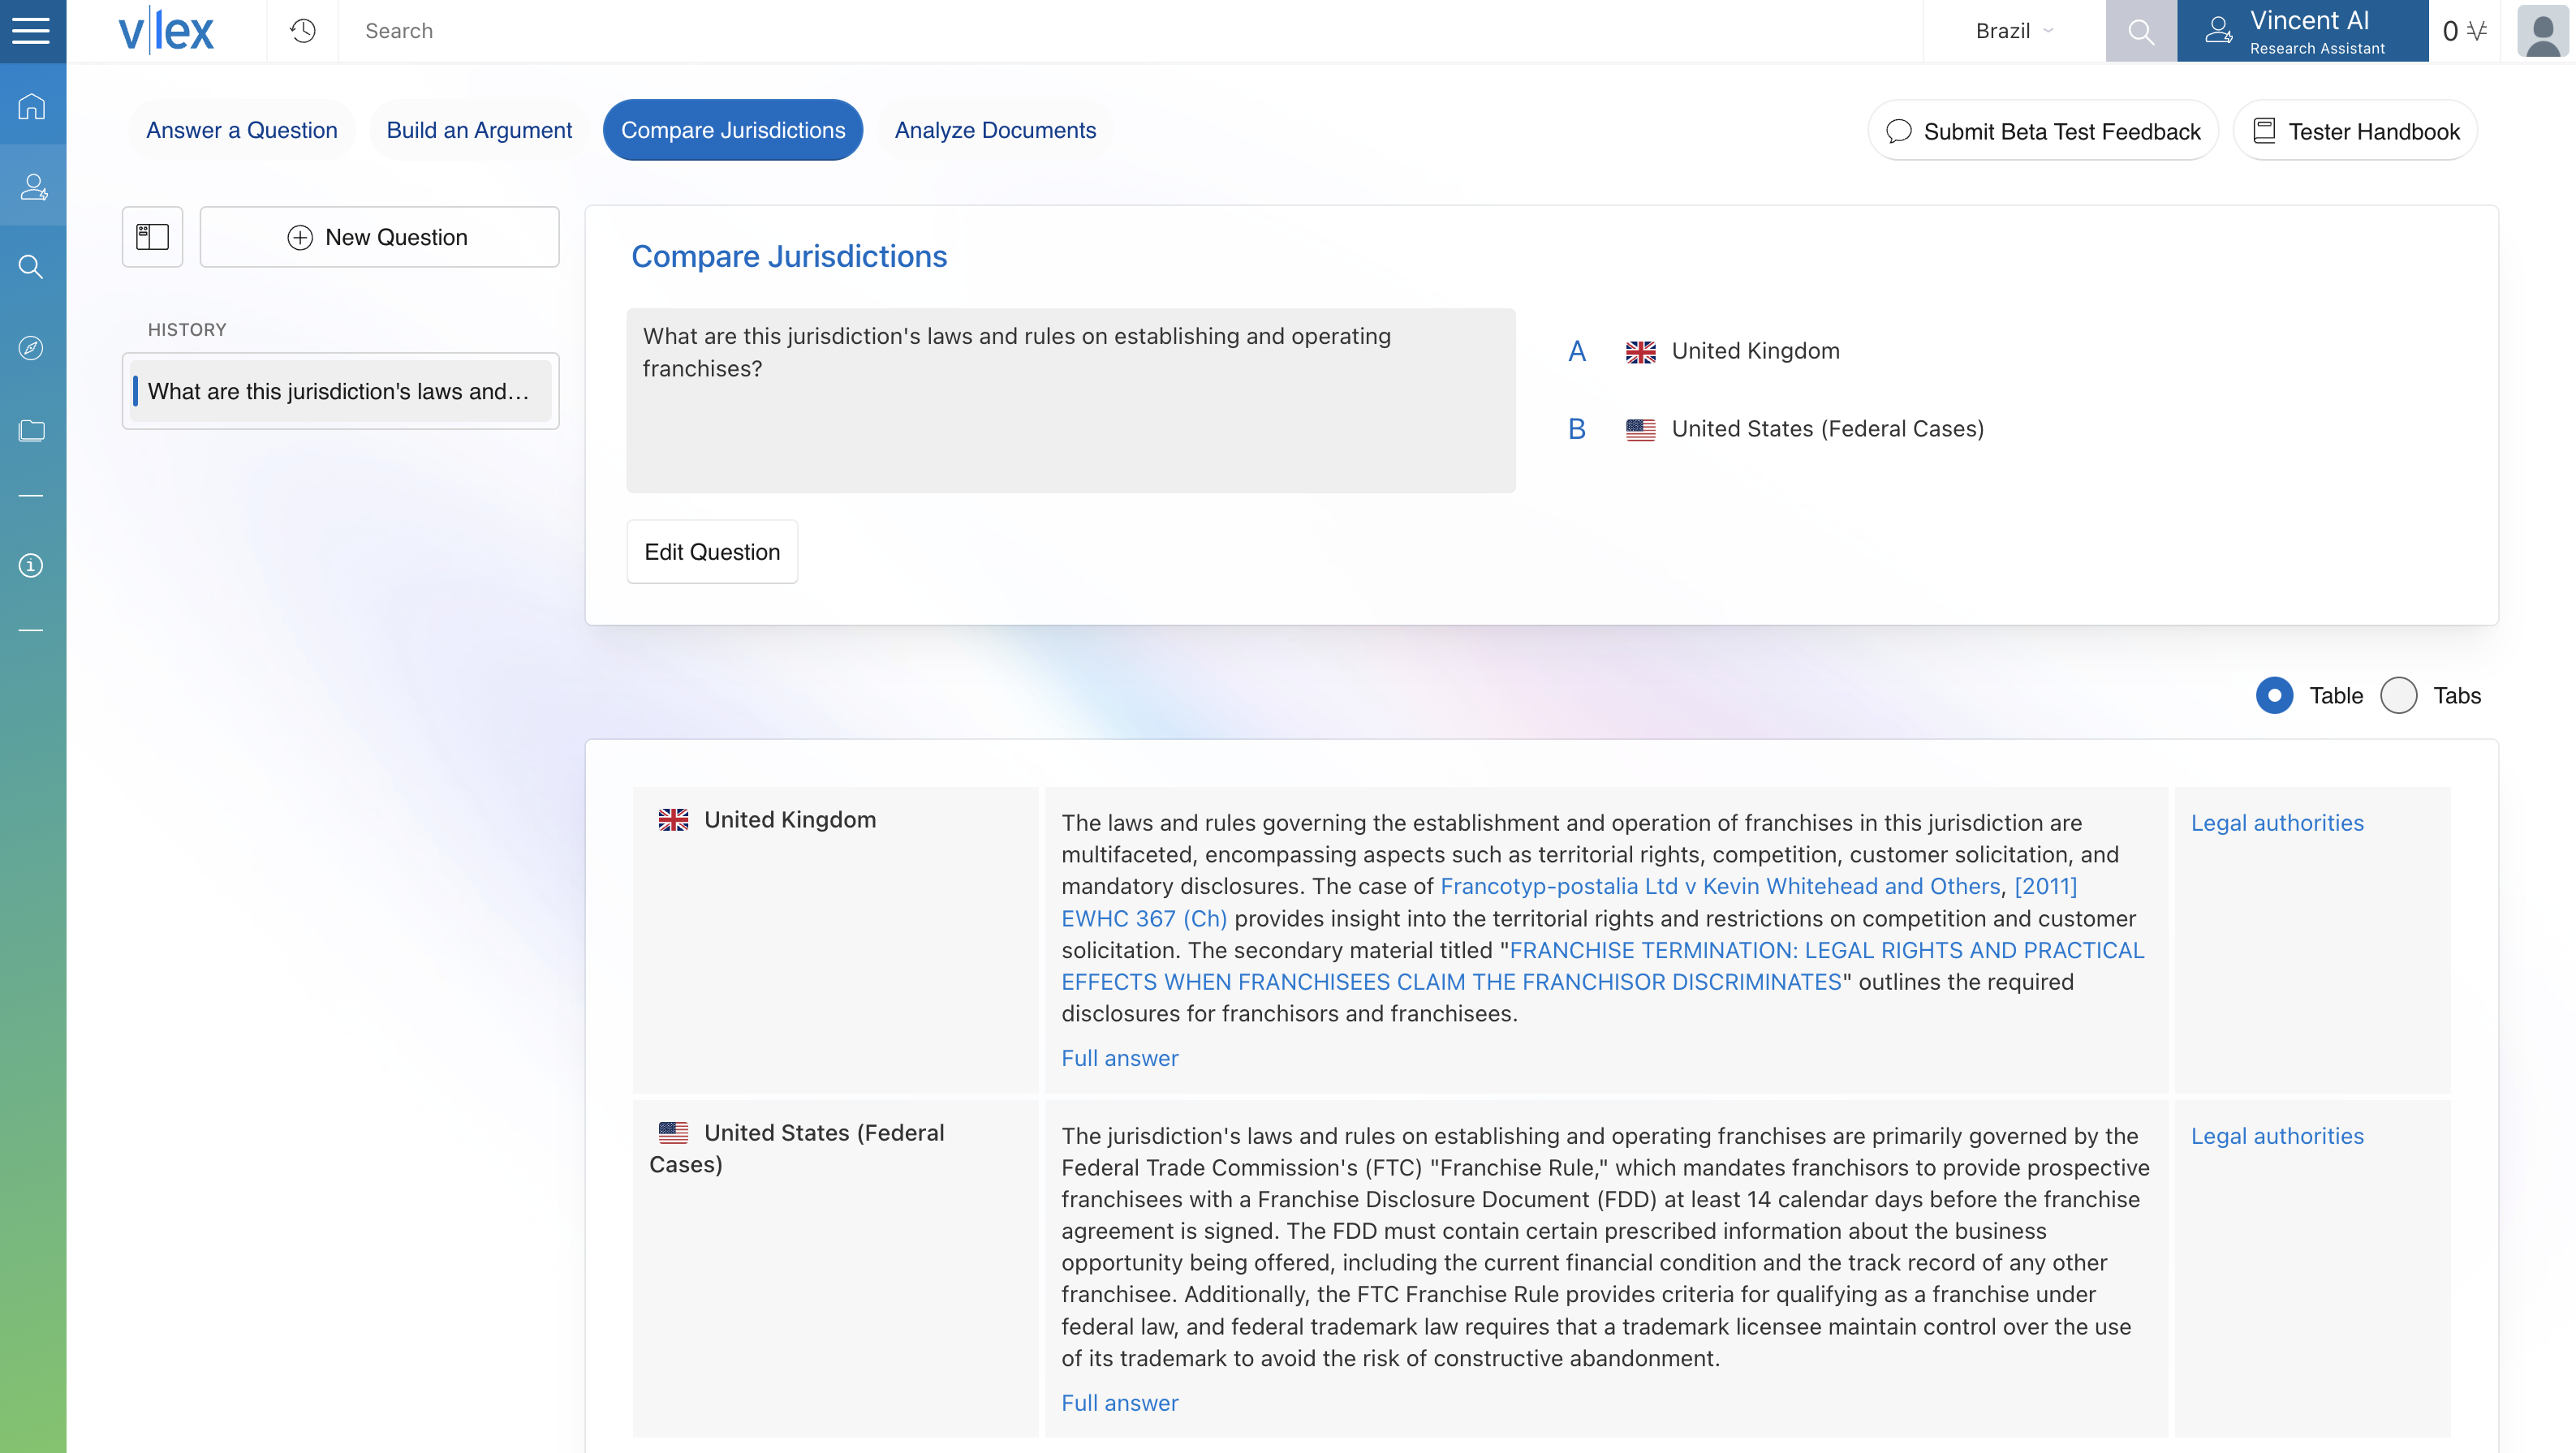Switch to Answer a Question tab

pos(241,130)
